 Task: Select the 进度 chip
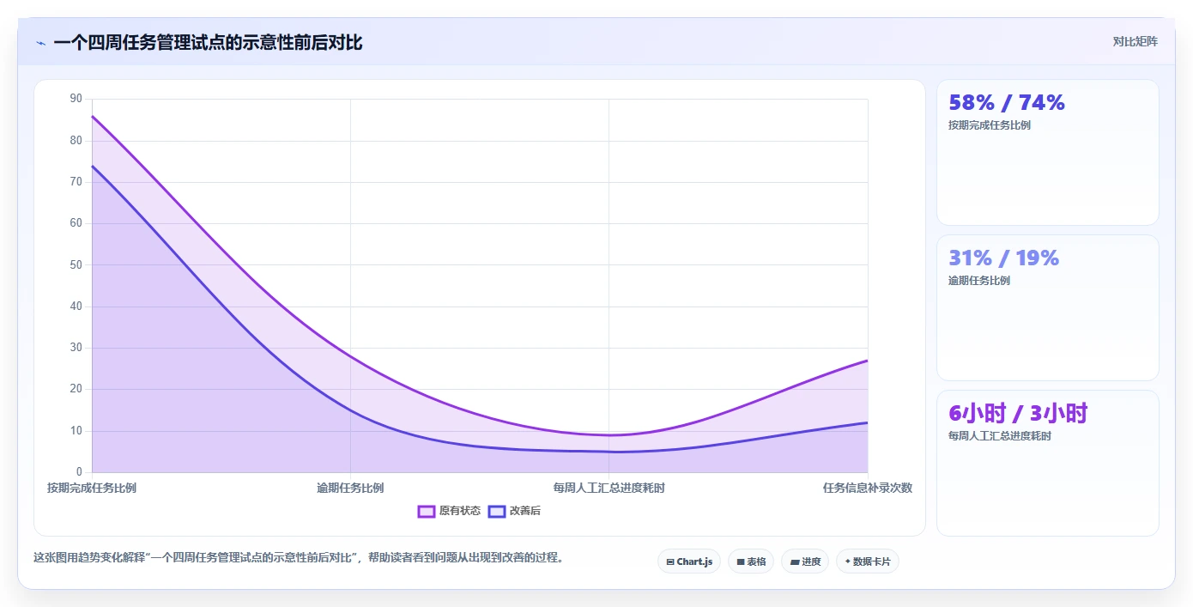click(805, 561)
